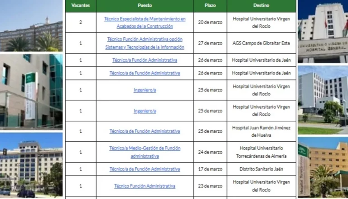Open the glass building photo with the white banner

31,91
